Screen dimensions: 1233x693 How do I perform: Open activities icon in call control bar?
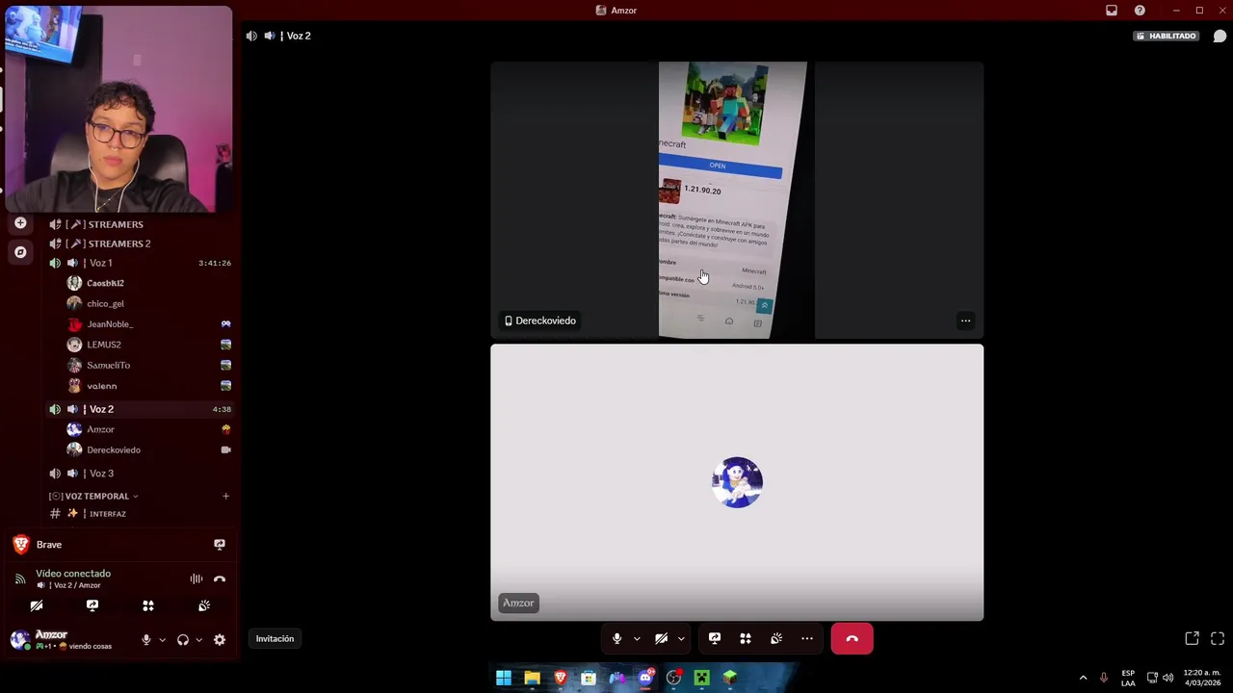(x=746, y=638)
